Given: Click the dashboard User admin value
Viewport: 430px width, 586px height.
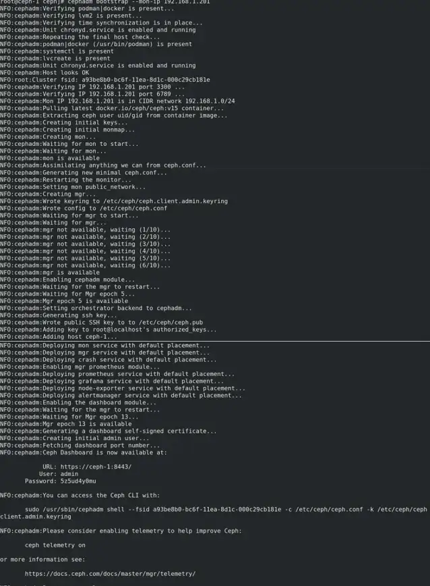Looking at the screenshot, I should point(69,474).
